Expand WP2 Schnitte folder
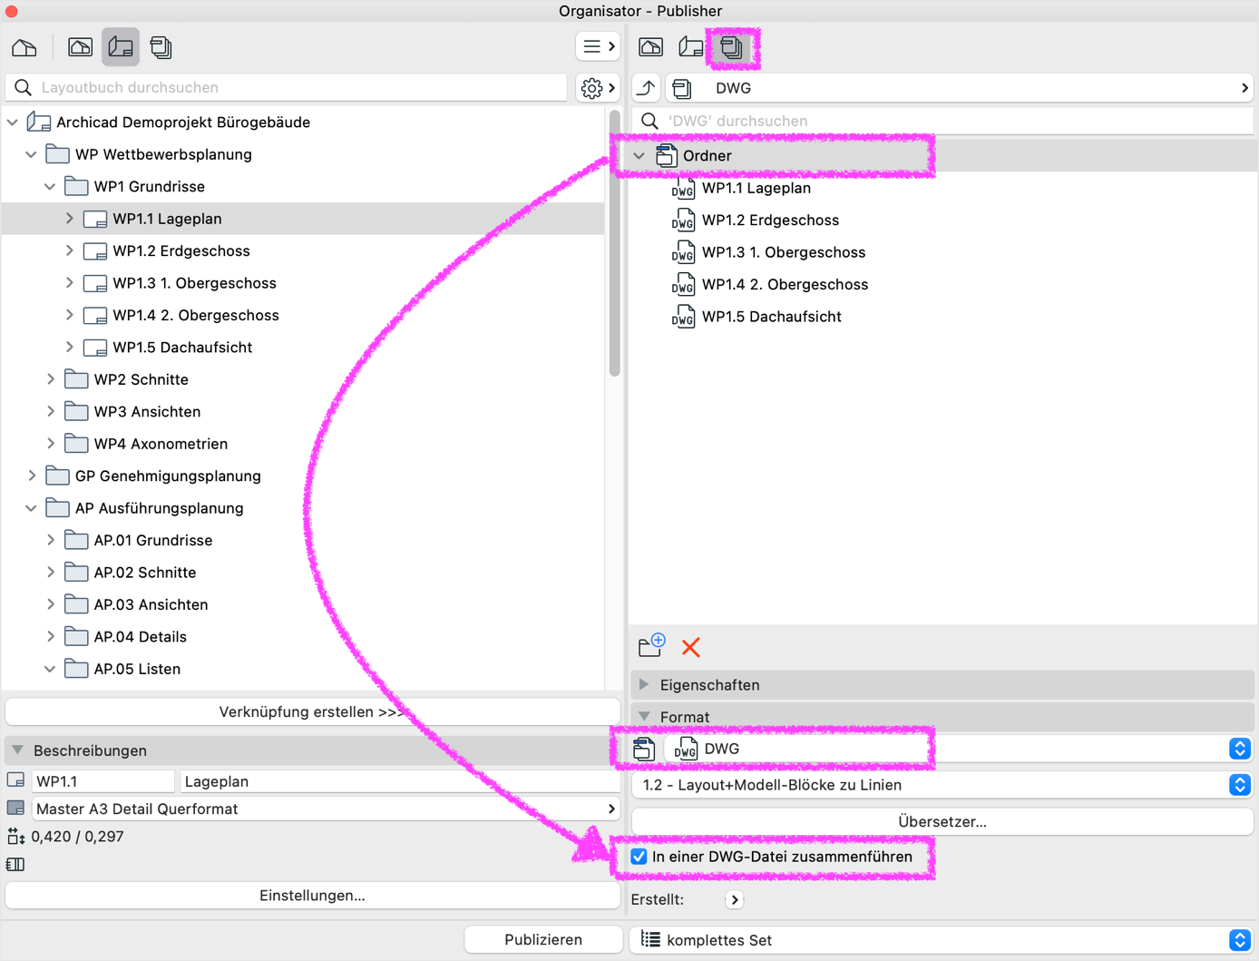Screen dimensions: 1259x961 coord(51,379)
